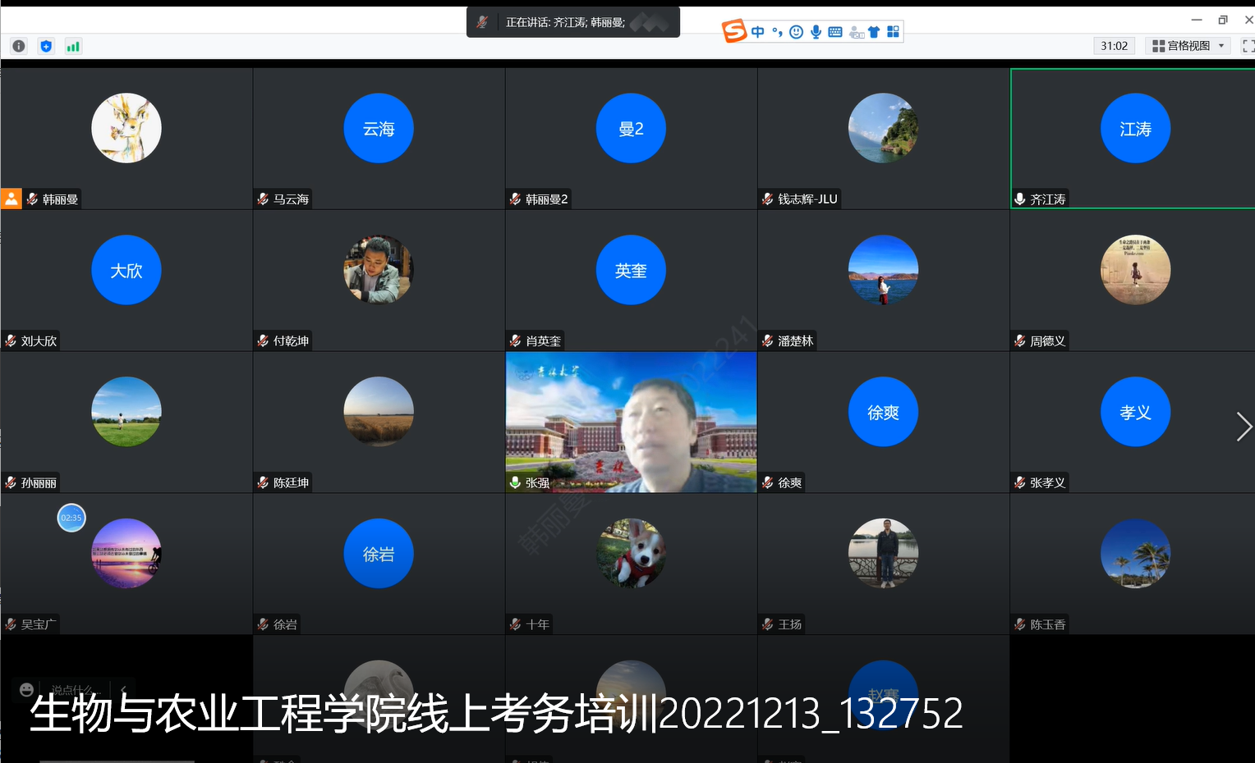
Task: Toggle Sogou punctuation mode button
Action: coord(777,32)
